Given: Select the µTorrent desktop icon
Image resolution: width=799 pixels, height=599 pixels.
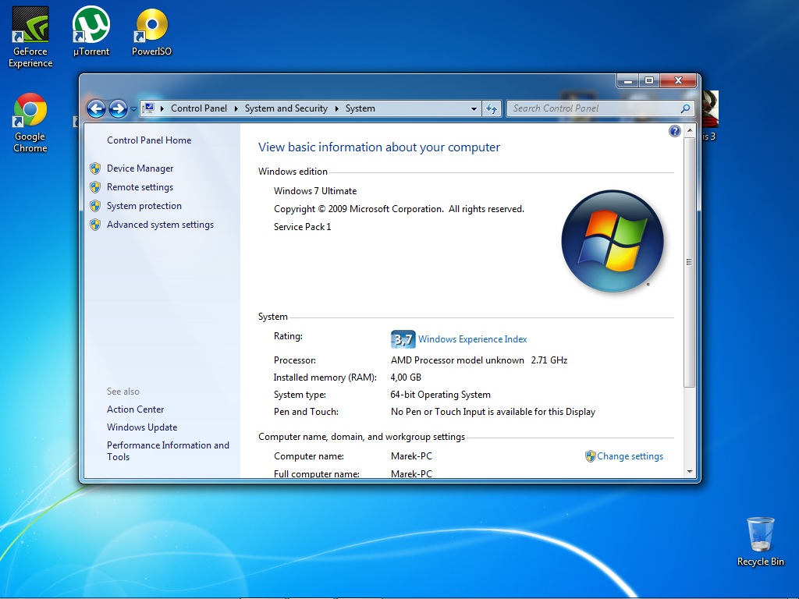Looking at the screenshot, I should pos(91,31).
